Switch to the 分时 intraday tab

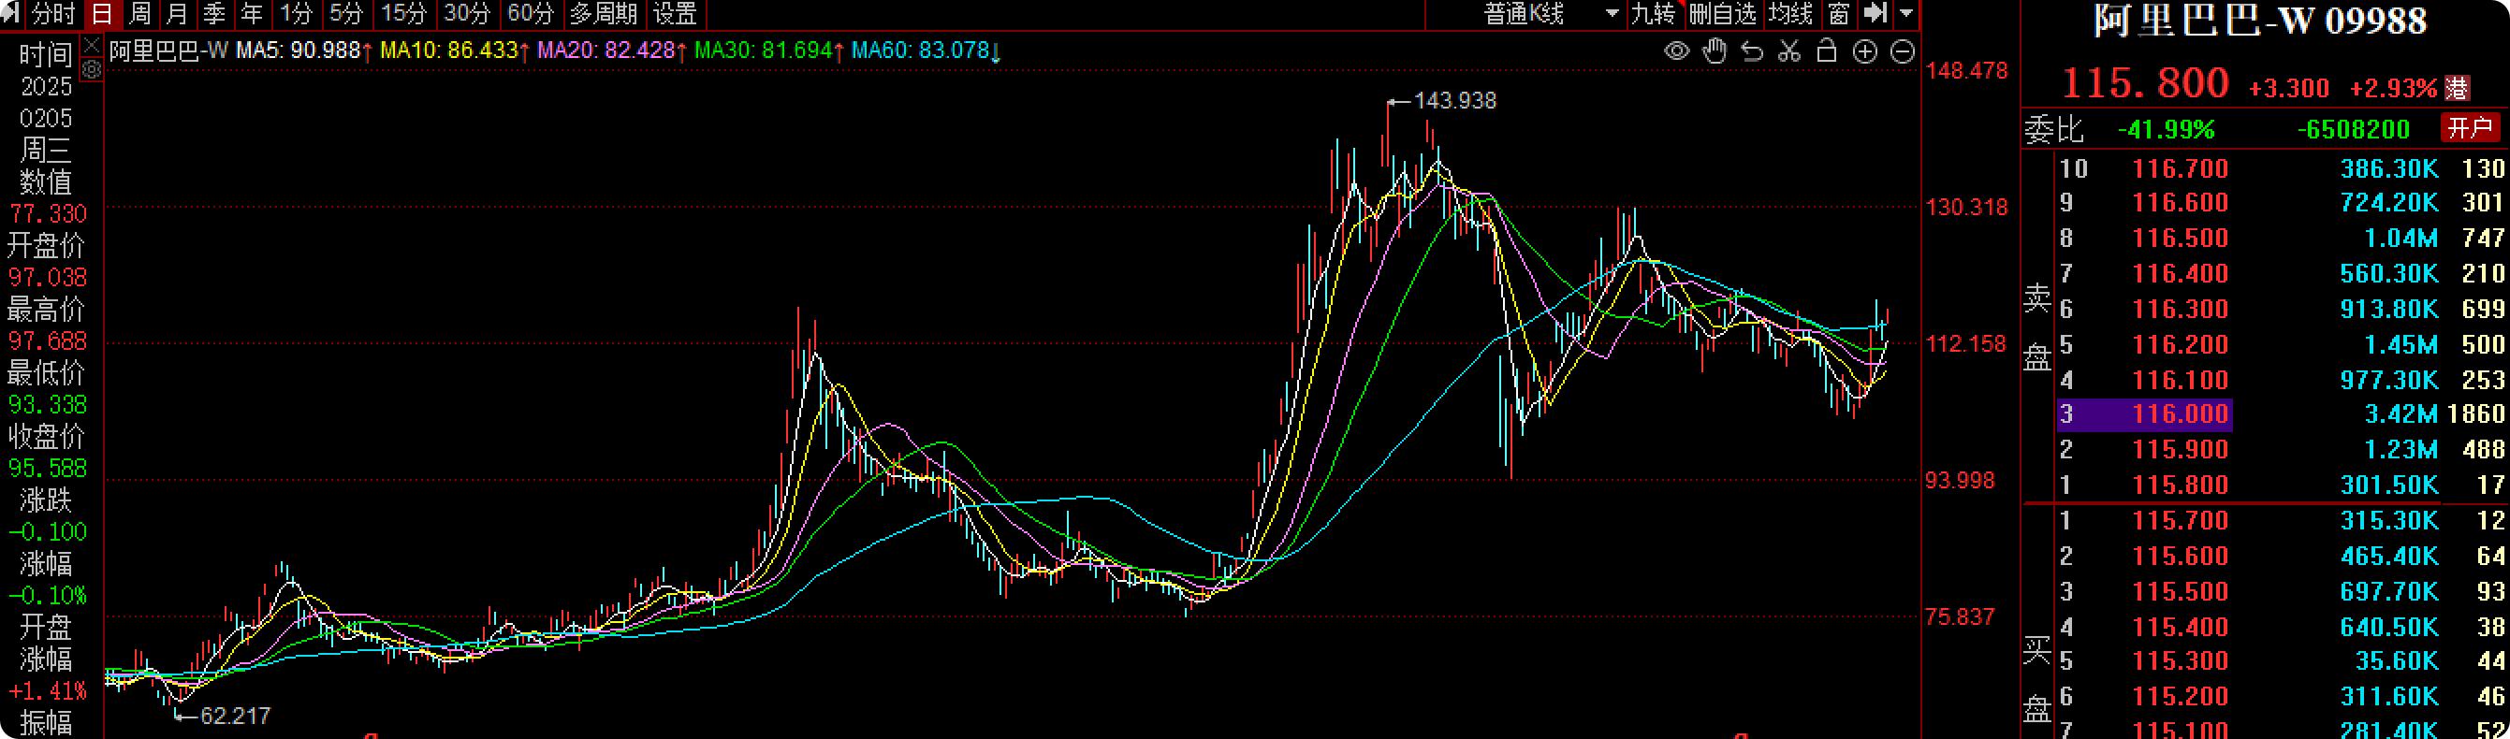pyautogui.click(x=52, y=14)
